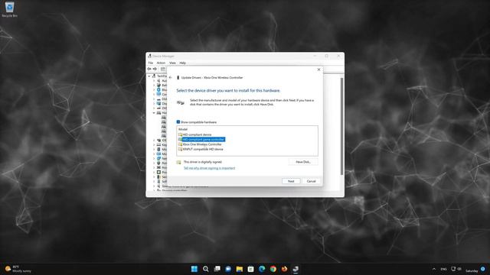Viewport: 490px width, 275px height.
Task: Cancel the Update Drivers wizard
Action: [x=312, y=181]
